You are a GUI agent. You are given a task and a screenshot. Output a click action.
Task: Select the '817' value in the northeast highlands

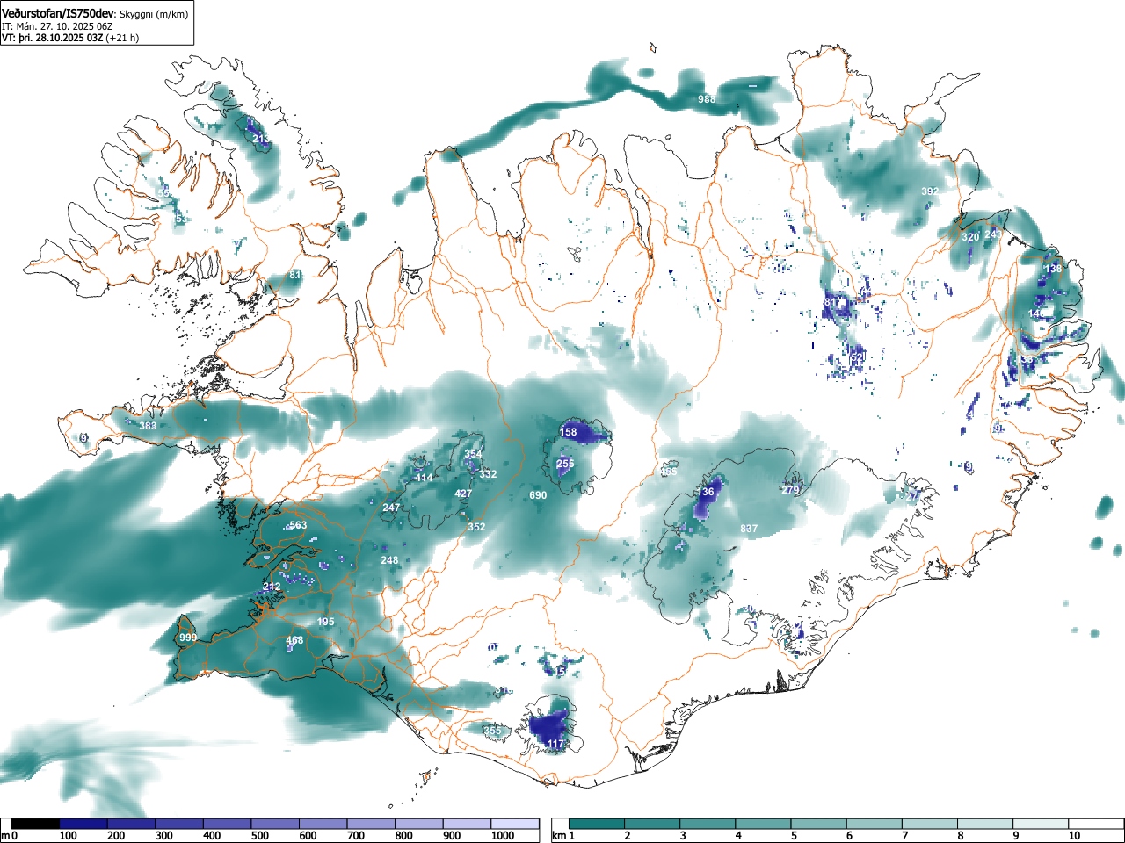point(833,302)
